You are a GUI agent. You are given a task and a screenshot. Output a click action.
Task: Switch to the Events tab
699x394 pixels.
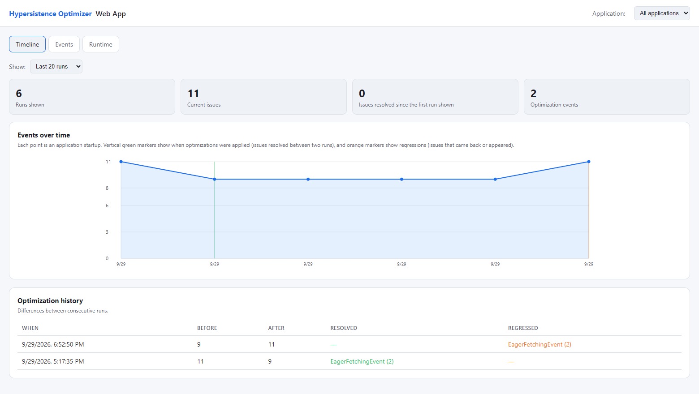(x=64, y=44)
